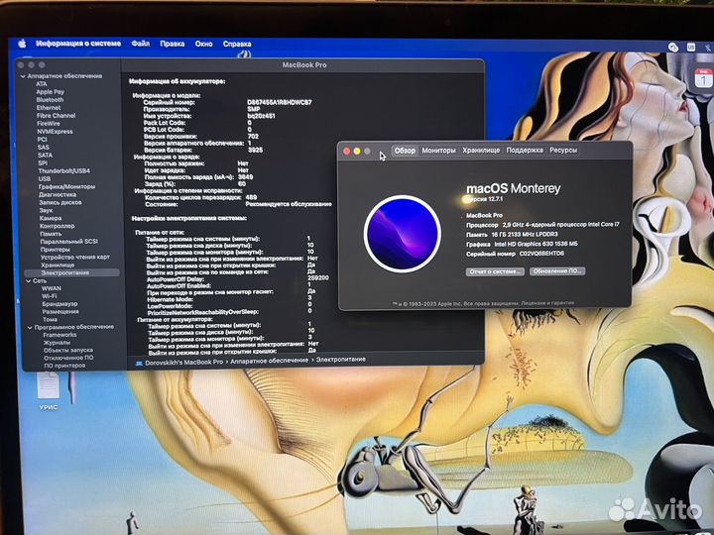Select Размещения under Сеть
This screenshot has width=714, height=535.
60,312
